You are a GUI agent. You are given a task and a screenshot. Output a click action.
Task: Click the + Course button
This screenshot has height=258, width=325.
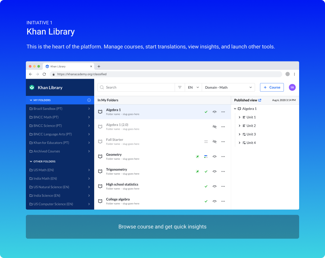[272, 87]
